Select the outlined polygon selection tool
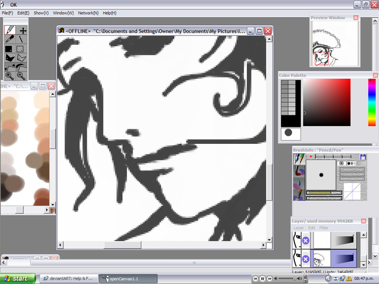The width and height of the screenshot is (379, 284). click(x=21, y=58)
